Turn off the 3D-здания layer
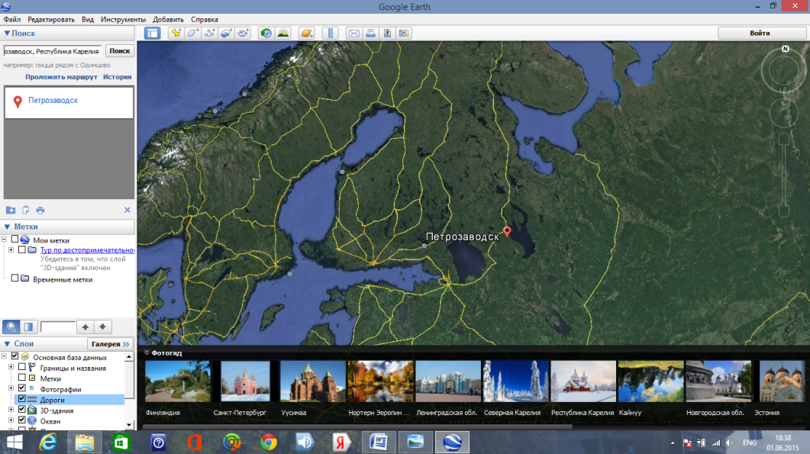 tap(21, 409)
